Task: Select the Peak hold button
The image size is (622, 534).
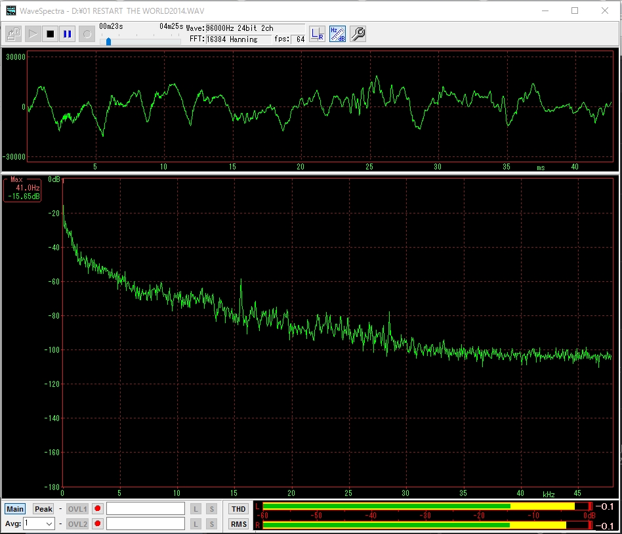Action: [43, 509]
